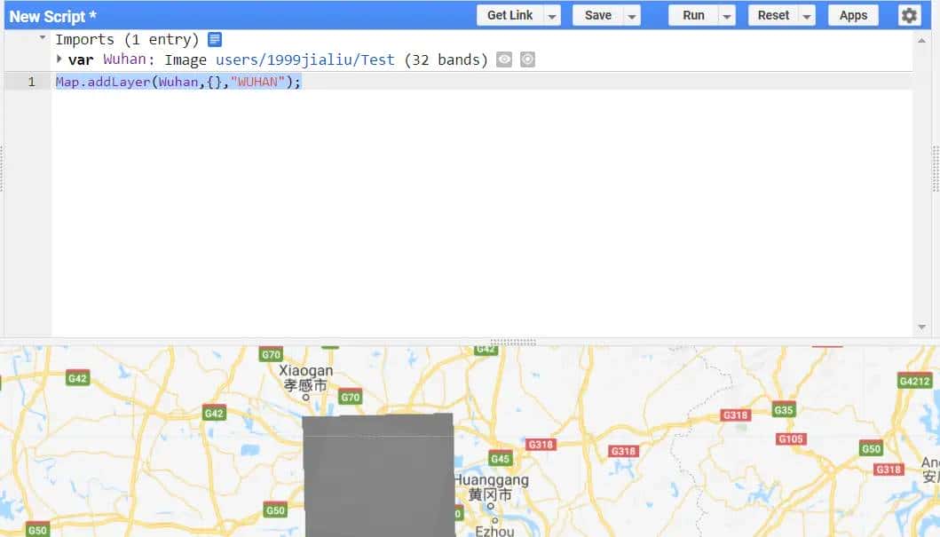Click the G42 highway shield on the left map
Viewport: 940px width, 537px height.
76,377
